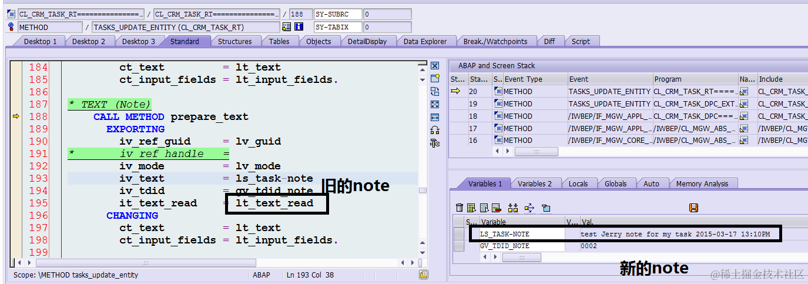This screenshot has height=284, width=808.
Task: Switch to the Desktop 1 tab
Action: 41,41
